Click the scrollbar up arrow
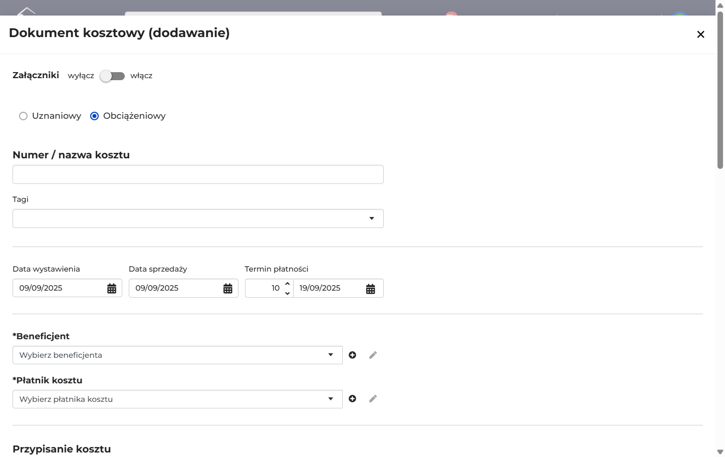725x457 pixels. coord(720,5)
